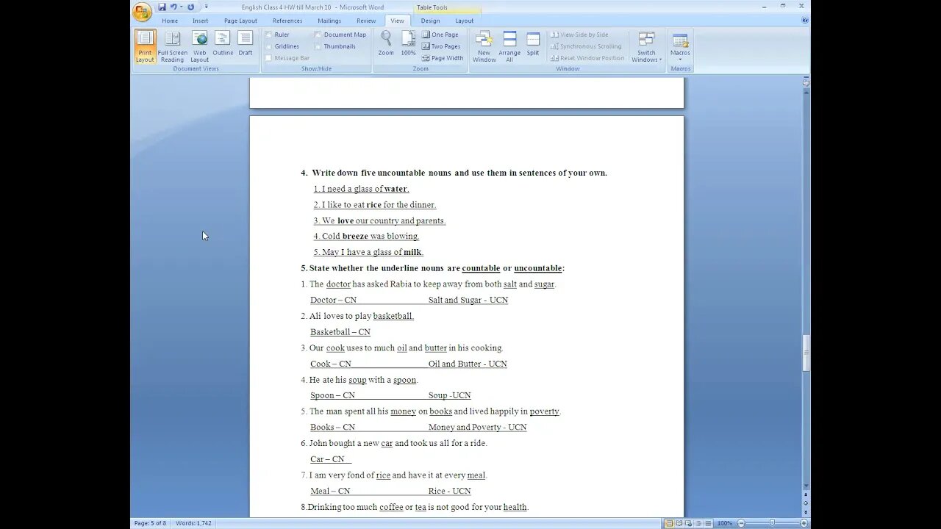The height and width of the screenshot is (529, 941).
Task: Click the View Ruler button above scrollbar
Action: click(806, 83)
